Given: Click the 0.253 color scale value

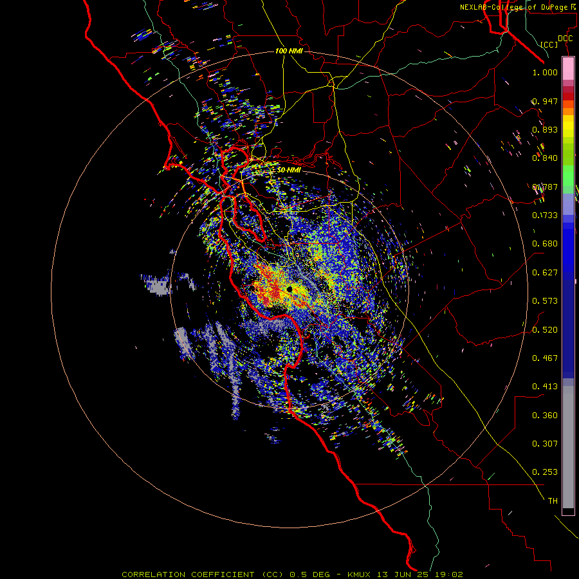Looking at the screenshot, I should coord(545,472).
